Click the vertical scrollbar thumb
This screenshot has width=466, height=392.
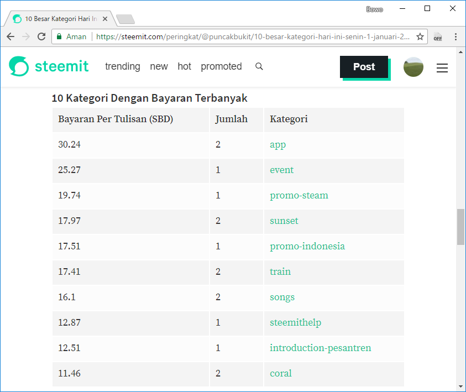pyautogui.click(x=460, y=227)
